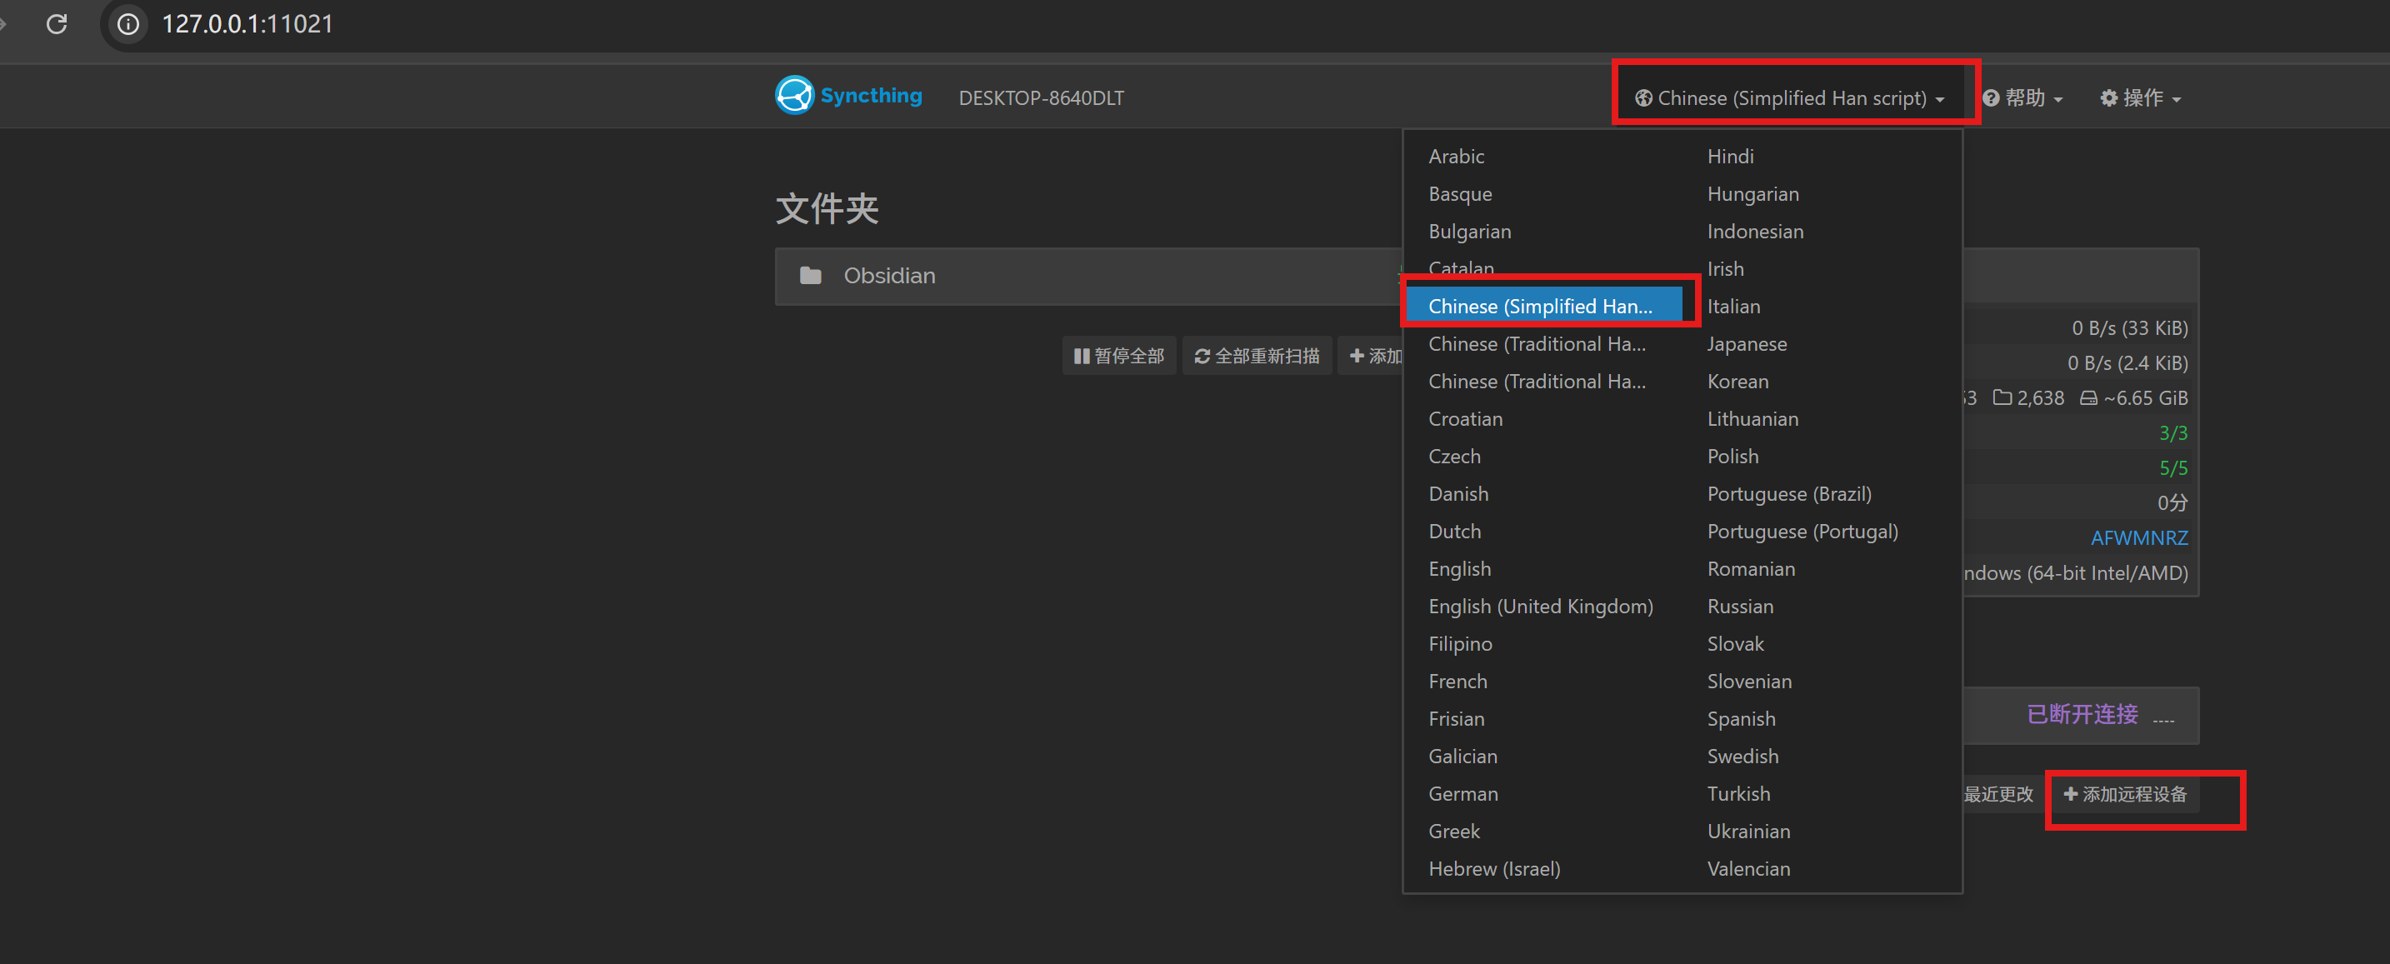This screenshot has width=2390, height=964.
Task: Click the question mark help icon
Action: coord(1990,98)
